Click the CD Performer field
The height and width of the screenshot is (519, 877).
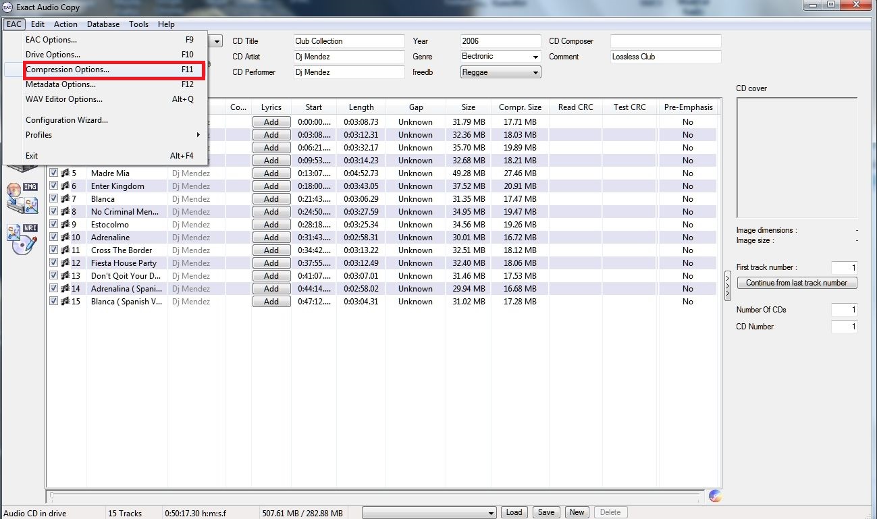coord(349,72)
